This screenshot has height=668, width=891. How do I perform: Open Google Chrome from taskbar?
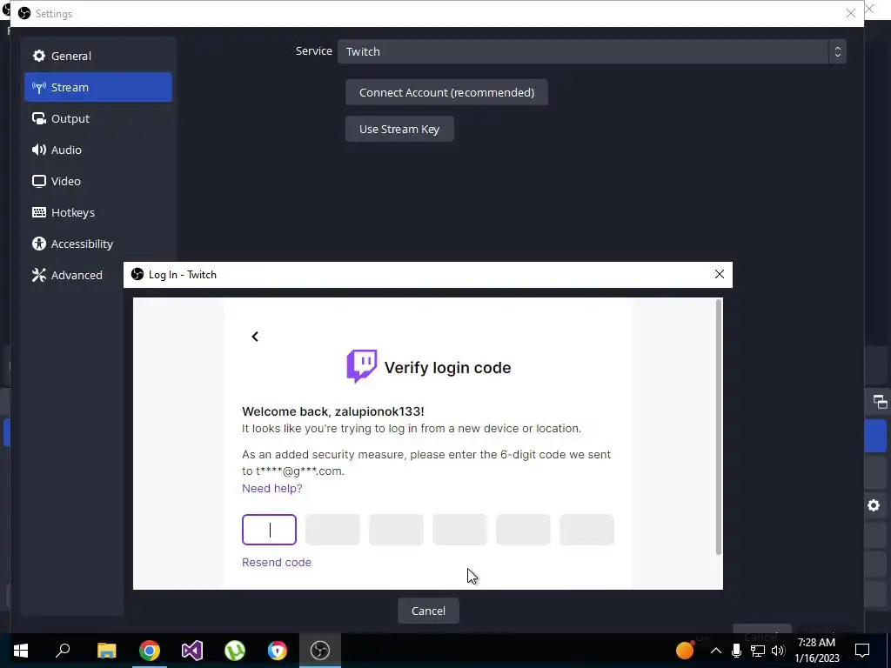pyautogui.click(x=150, y=651)
